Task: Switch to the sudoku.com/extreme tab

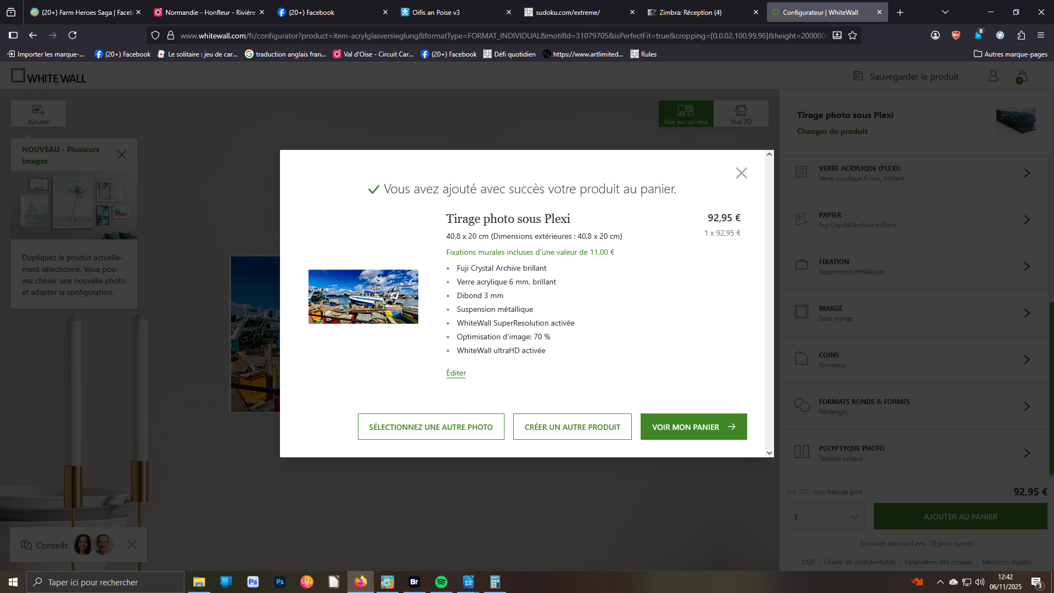Action: (x=580, y=12)
